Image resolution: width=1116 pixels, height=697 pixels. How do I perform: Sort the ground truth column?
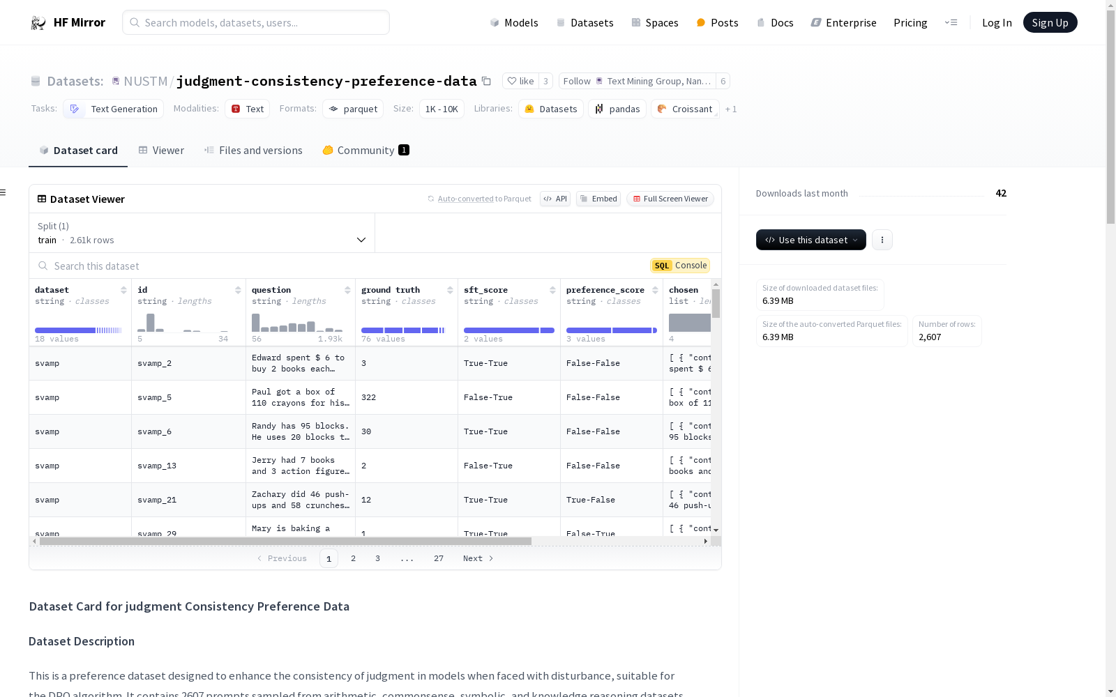tap(450, 290)
